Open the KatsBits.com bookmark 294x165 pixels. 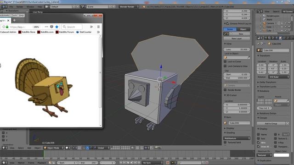tap(45, 32)
